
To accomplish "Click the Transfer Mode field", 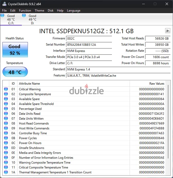I will [89, 57].
